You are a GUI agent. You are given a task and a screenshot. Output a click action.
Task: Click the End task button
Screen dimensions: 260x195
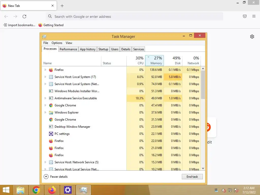[x=192, y=177]
